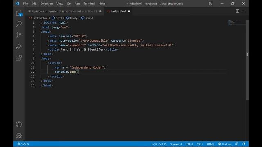The height and width of the screenshot is (147, 262).
Task: Open the View menu
Action: pos(60,4)
